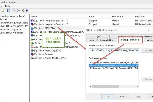Open the AlwaysOn High Availability tab
This screenshot has width=153, height=102.
click(102, 40)
